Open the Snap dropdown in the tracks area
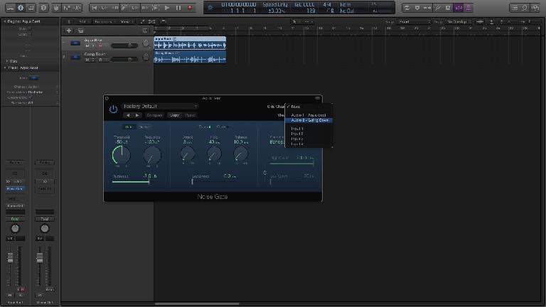The width and height of the screenshot is (546, 307). click(414, 21)
